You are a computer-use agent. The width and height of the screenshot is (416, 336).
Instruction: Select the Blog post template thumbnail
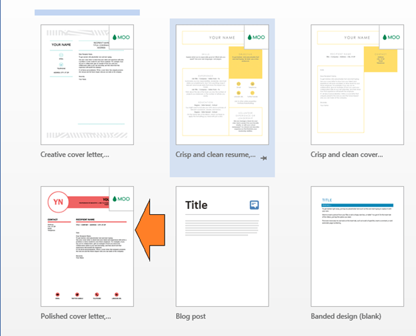pyautogui.click(x=221, y=246)
